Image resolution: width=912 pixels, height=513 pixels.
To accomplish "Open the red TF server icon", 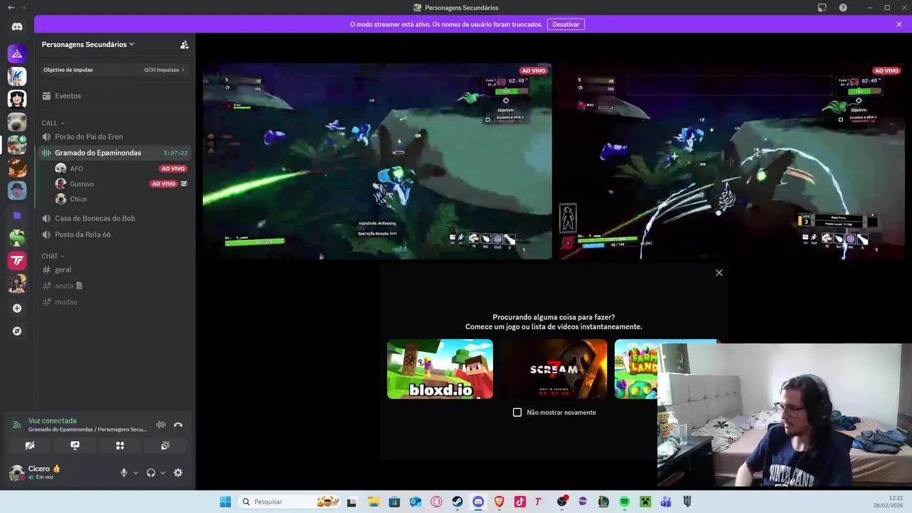I will click(x=17, y=261).
